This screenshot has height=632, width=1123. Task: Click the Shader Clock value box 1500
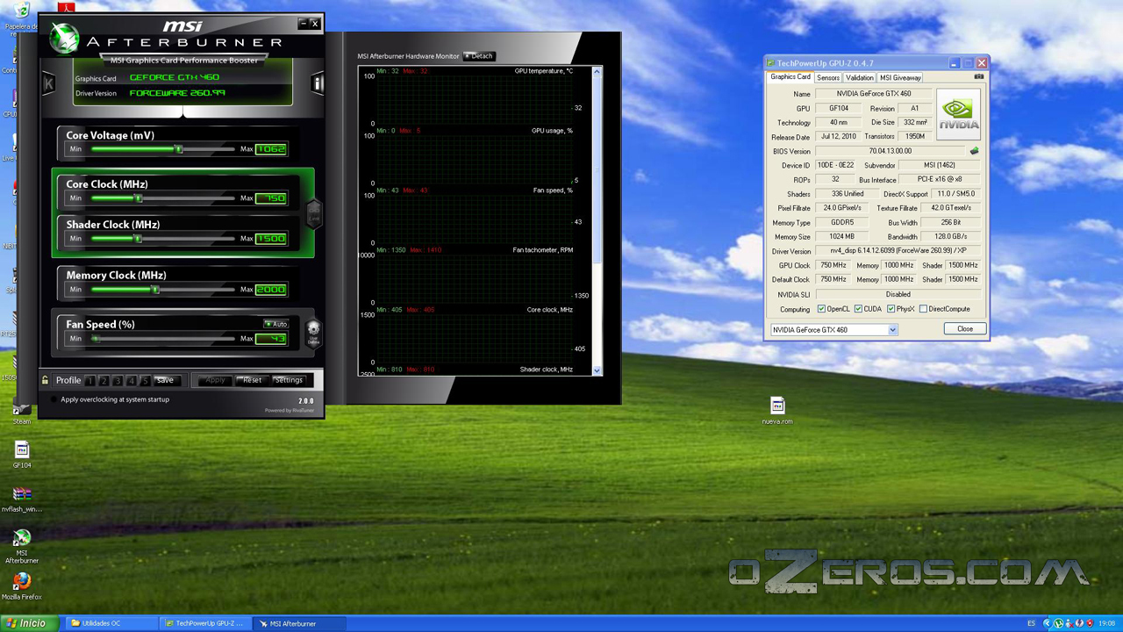pyautogui.click(x=271, y=239)
